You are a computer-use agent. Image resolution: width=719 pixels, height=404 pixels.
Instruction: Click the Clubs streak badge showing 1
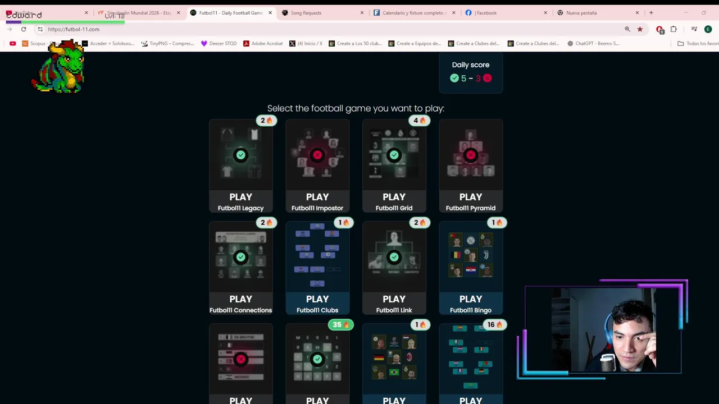pos(343,222)
